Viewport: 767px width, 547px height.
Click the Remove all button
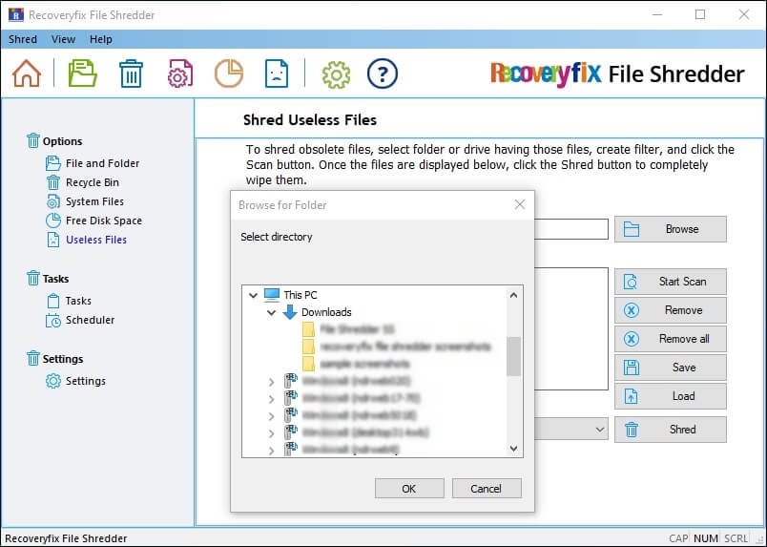(x=671, y=339)
